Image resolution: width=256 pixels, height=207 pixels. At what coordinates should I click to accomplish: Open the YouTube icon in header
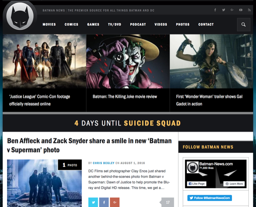point(241,10)
